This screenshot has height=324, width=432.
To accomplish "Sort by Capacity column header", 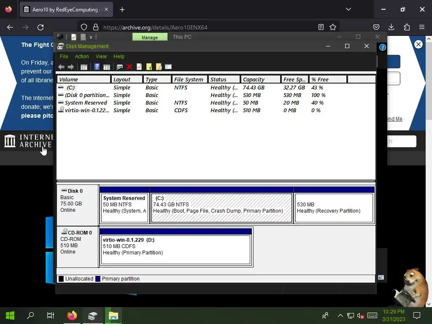I will click(x=260, y=79).
